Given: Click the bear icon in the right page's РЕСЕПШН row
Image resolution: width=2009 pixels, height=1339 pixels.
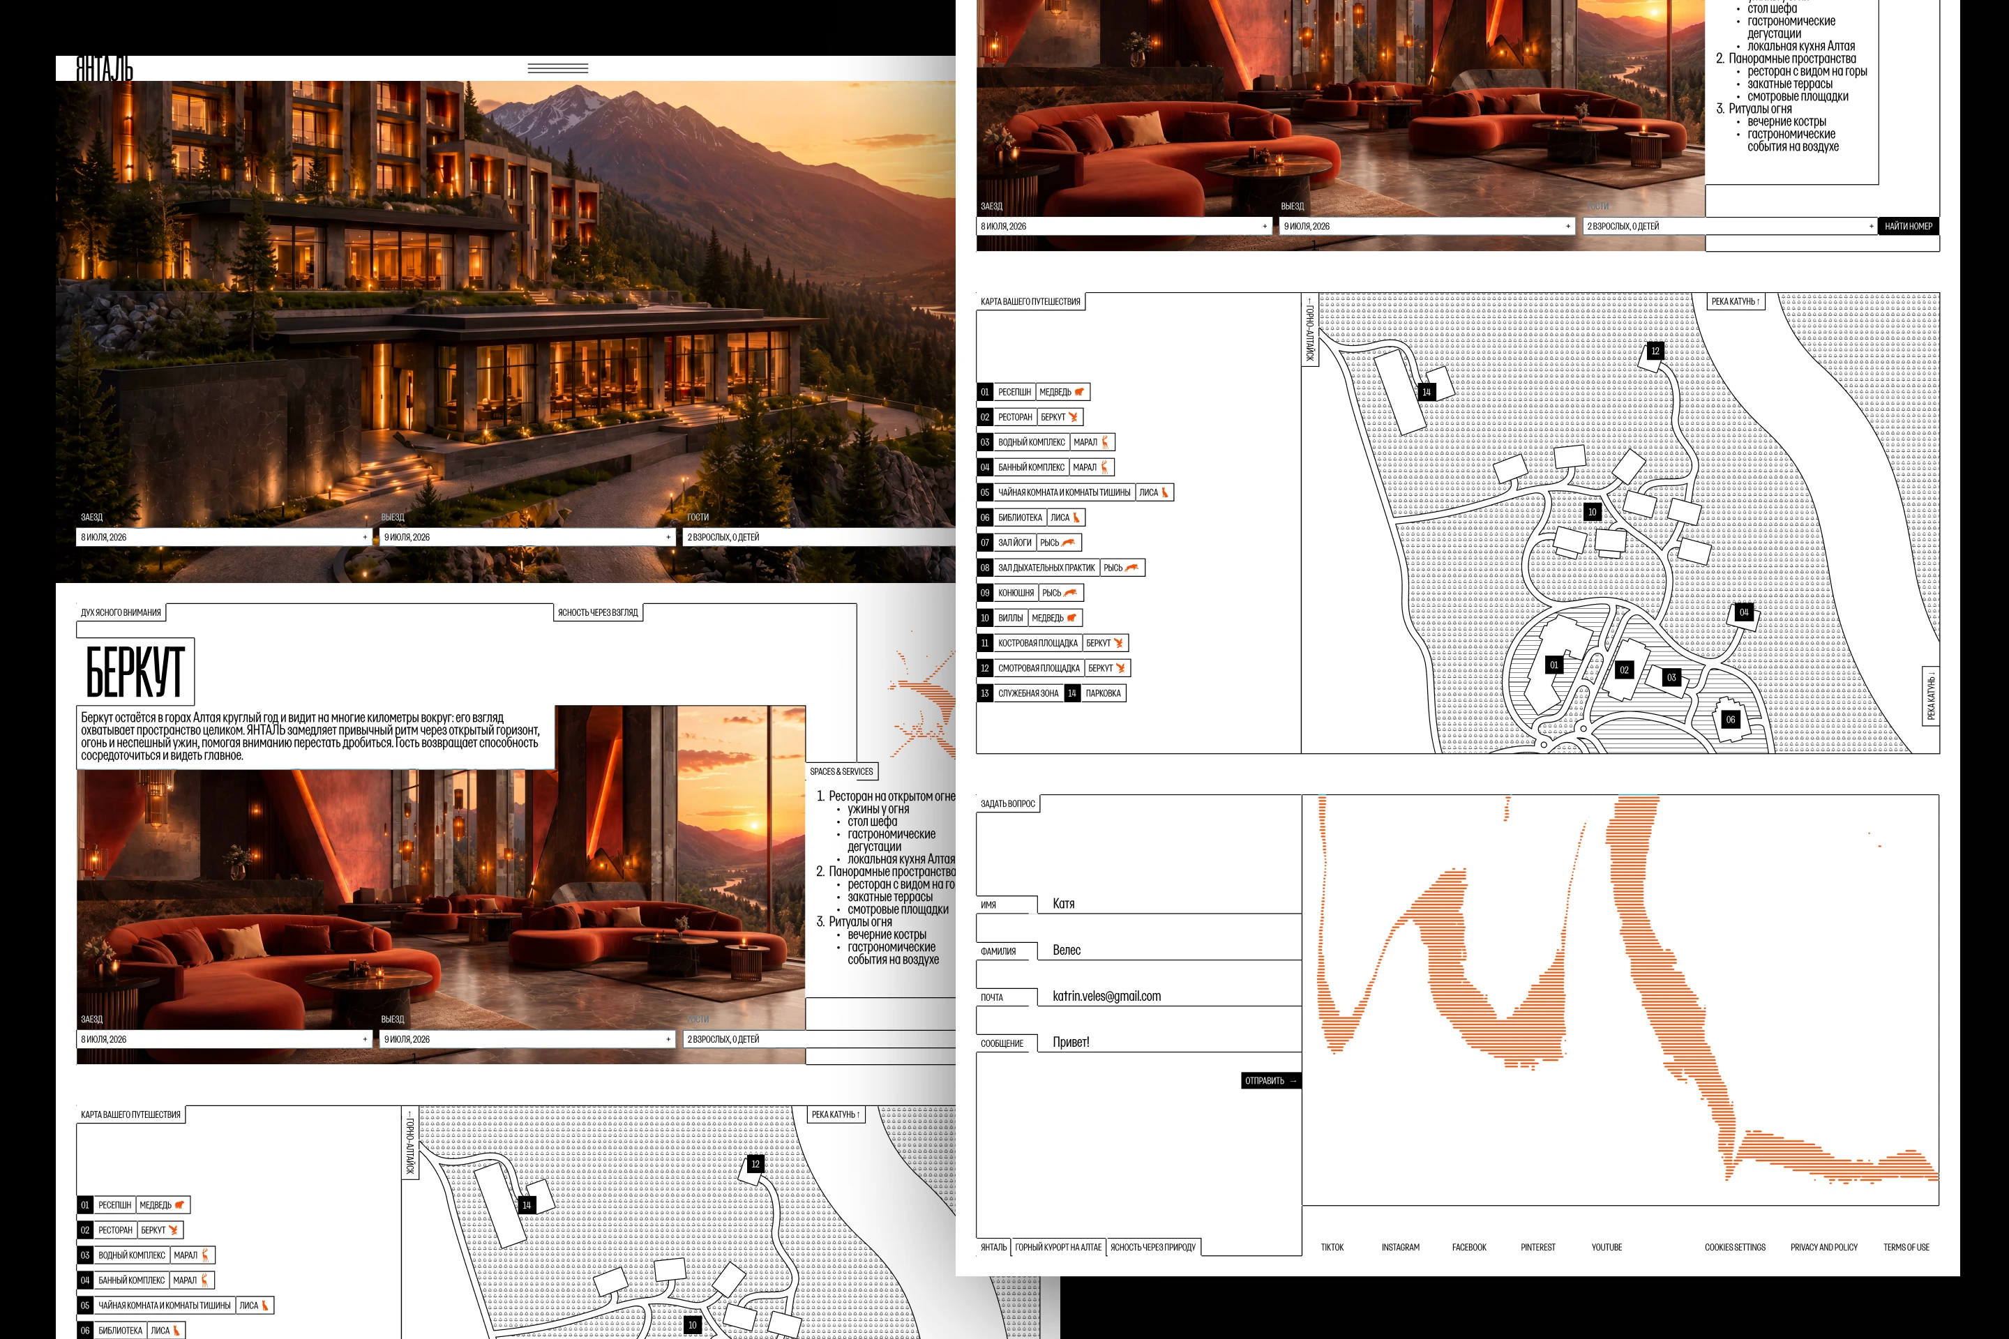Looking at the screenshot, I should coord(1079,392).
